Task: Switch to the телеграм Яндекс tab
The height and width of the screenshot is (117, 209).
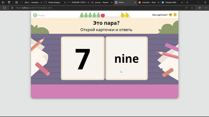Action: pyautogui.click(x=149, y=2)
